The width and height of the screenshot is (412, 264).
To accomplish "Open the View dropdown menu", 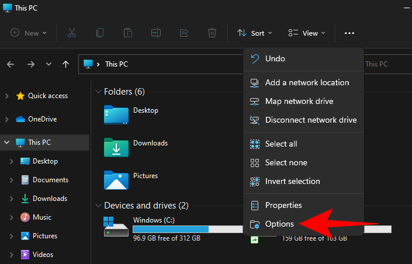I will 307,33.
